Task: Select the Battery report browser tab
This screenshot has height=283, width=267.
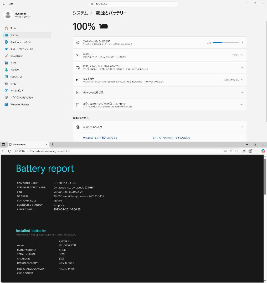Action: [26, 144]
